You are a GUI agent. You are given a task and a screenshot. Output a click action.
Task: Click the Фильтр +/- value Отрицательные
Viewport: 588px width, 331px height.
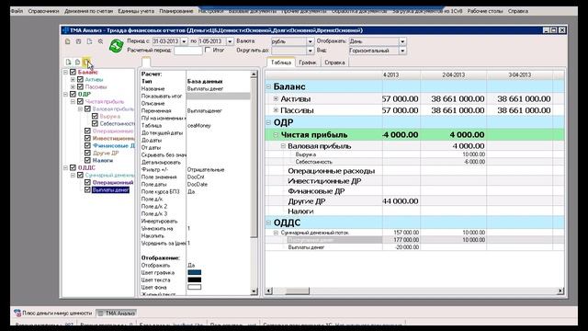click(206, 169)
